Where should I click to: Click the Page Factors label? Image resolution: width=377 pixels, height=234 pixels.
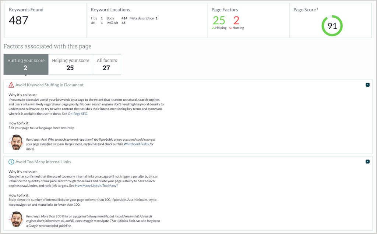(225, 10)
